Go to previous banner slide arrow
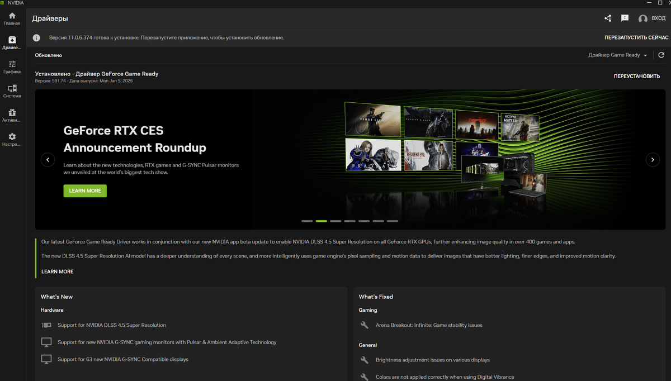This screenshot has width=671, height=381. pyautogui.click(x=48, y=160)
